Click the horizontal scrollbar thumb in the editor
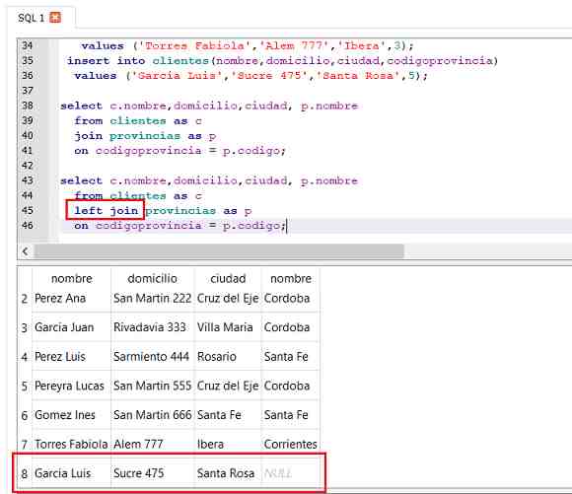This screenshot has height=494, width=572. pos(219,251)
